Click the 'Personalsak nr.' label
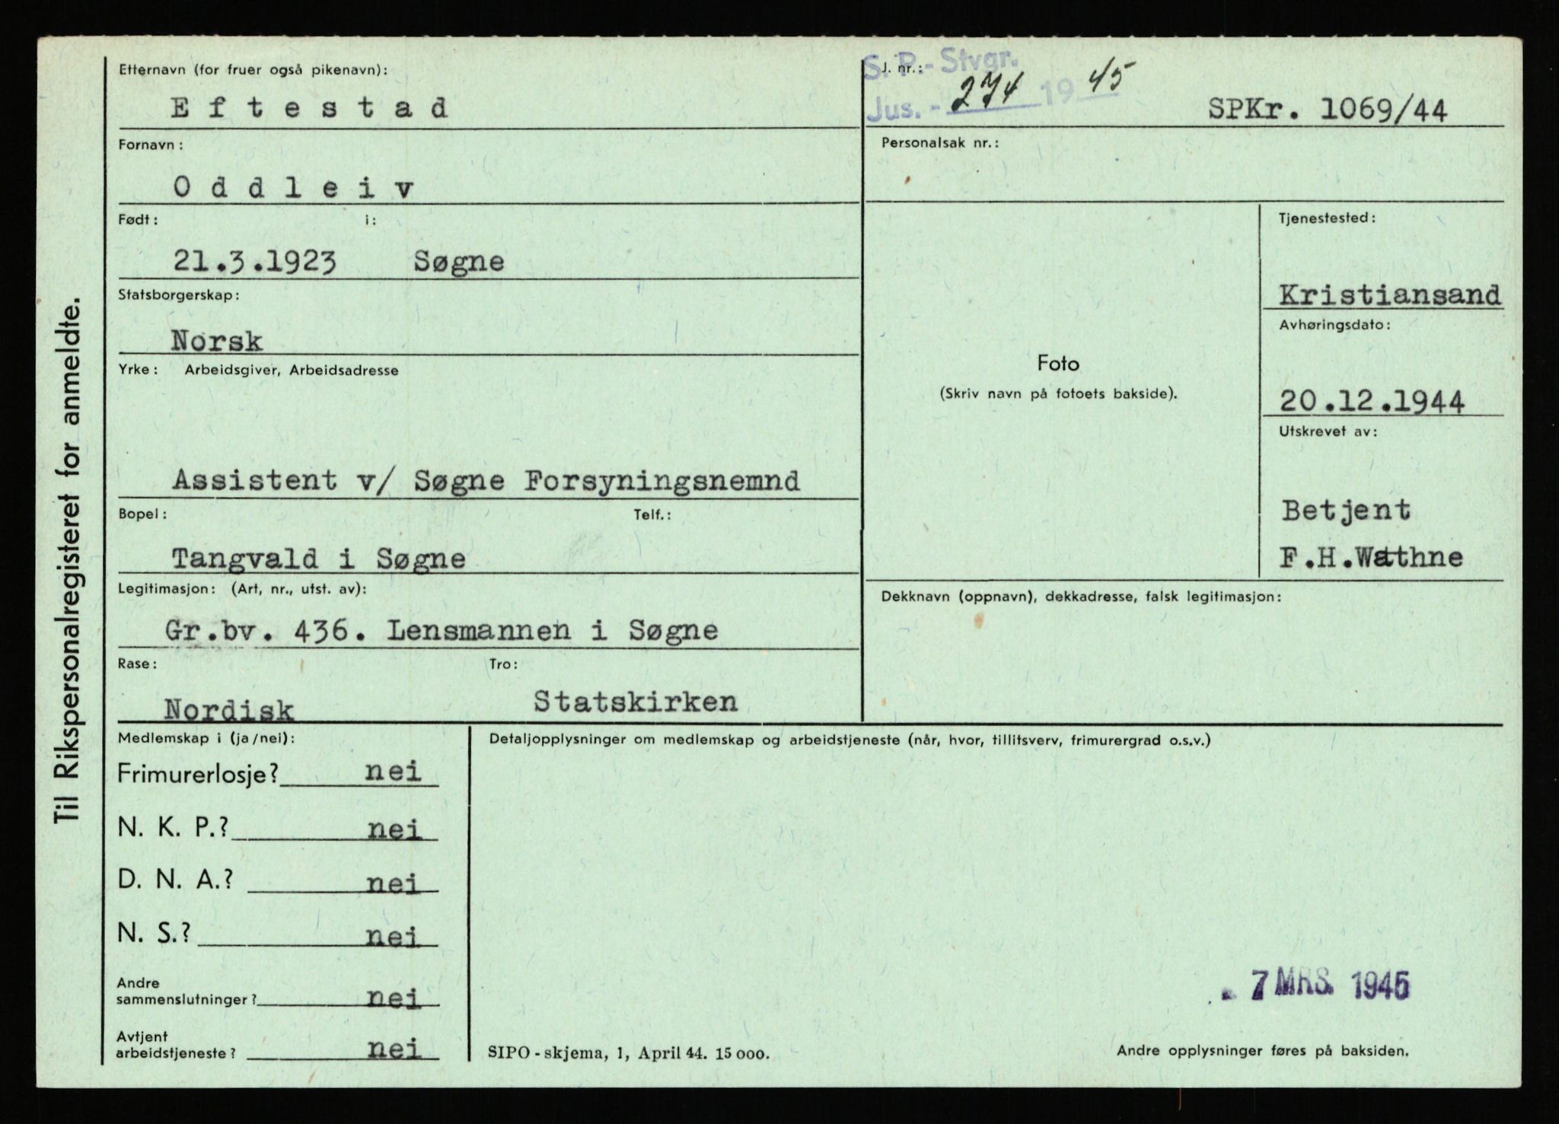Image resolution: width=1559 pixels, height=1124 pixels. coord(940,142)
